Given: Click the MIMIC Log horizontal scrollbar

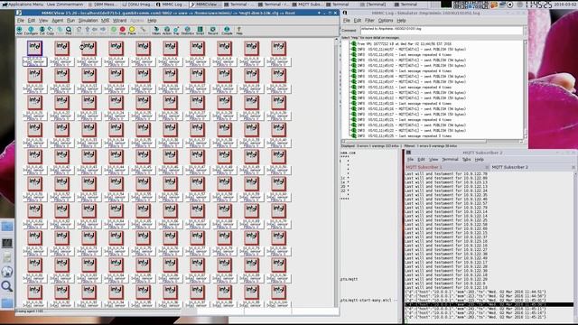Looking at the screenshot, I should click(x=432, y=141).
